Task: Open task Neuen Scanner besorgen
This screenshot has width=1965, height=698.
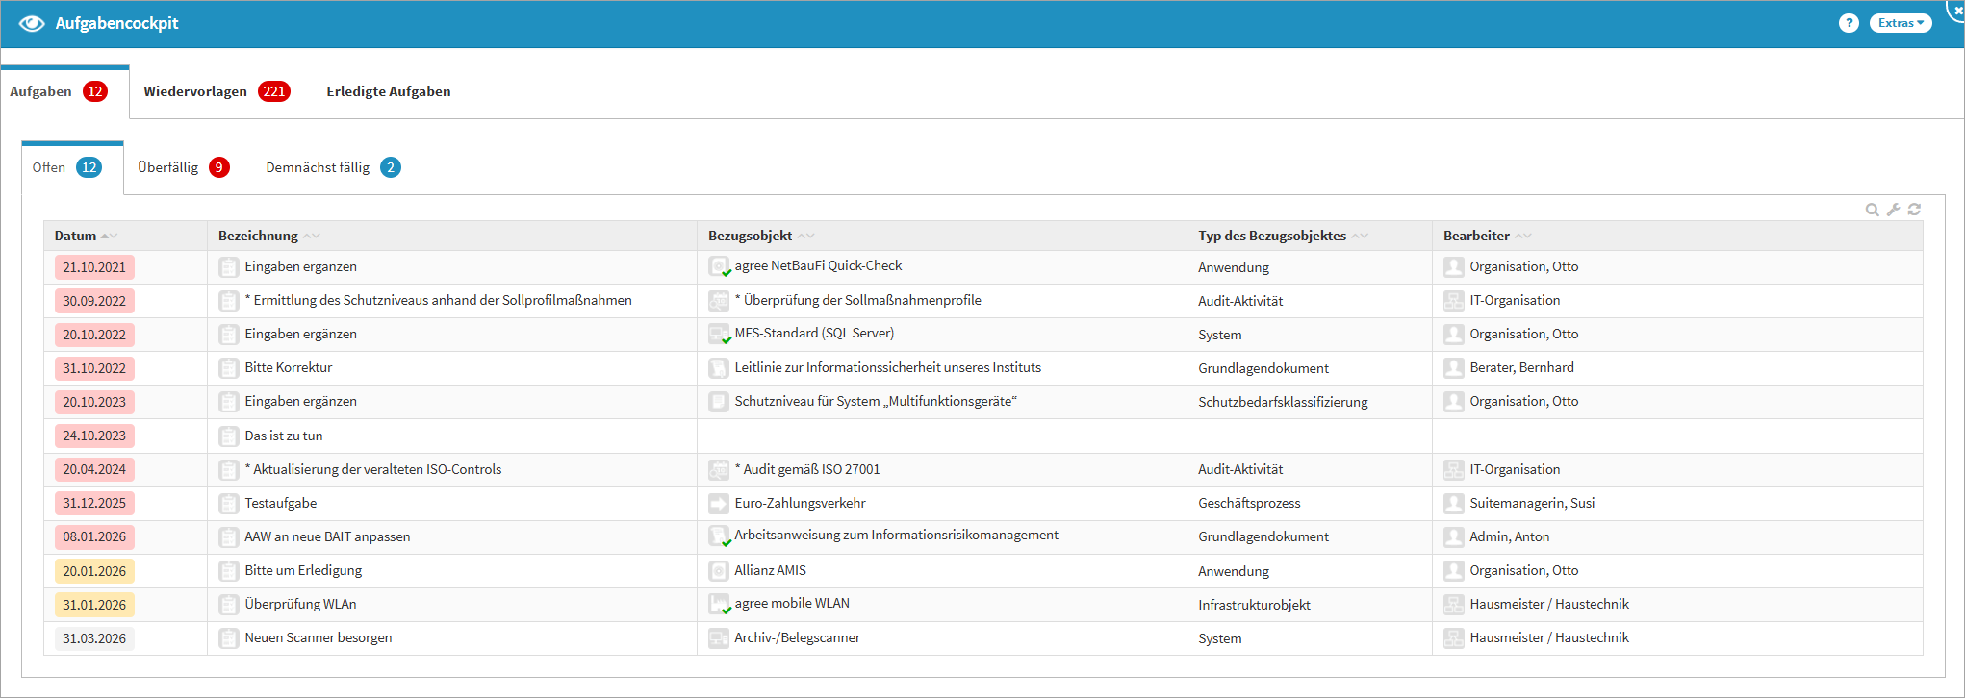Action: (x=318, y=637)
